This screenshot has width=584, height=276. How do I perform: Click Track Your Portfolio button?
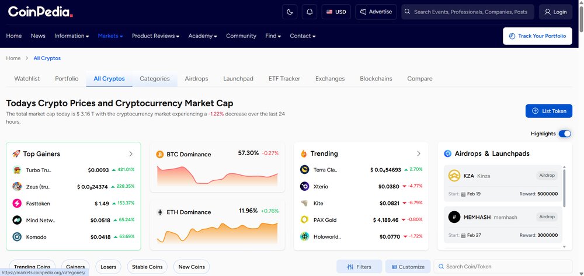[x=537, y=36]
